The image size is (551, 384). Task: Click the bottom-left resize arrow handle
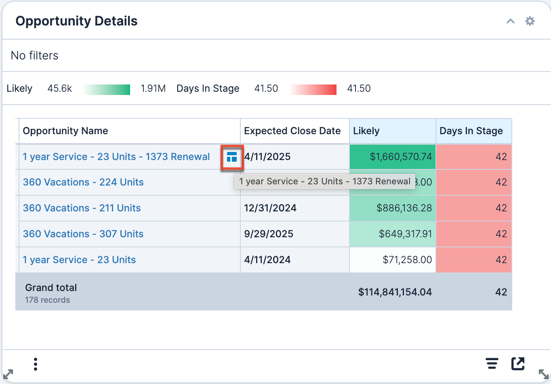click(8, 374)
